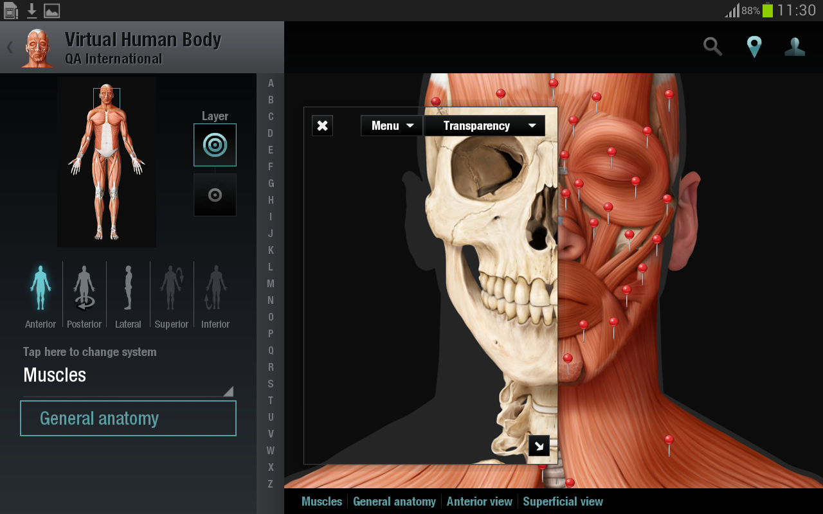Open the download notification in status bar

(x=31, y=10)
